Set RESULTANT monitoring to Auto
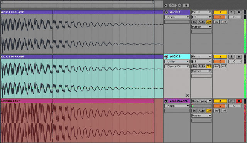This screenshot has height=143, width=247. click(x=201, y=111)
